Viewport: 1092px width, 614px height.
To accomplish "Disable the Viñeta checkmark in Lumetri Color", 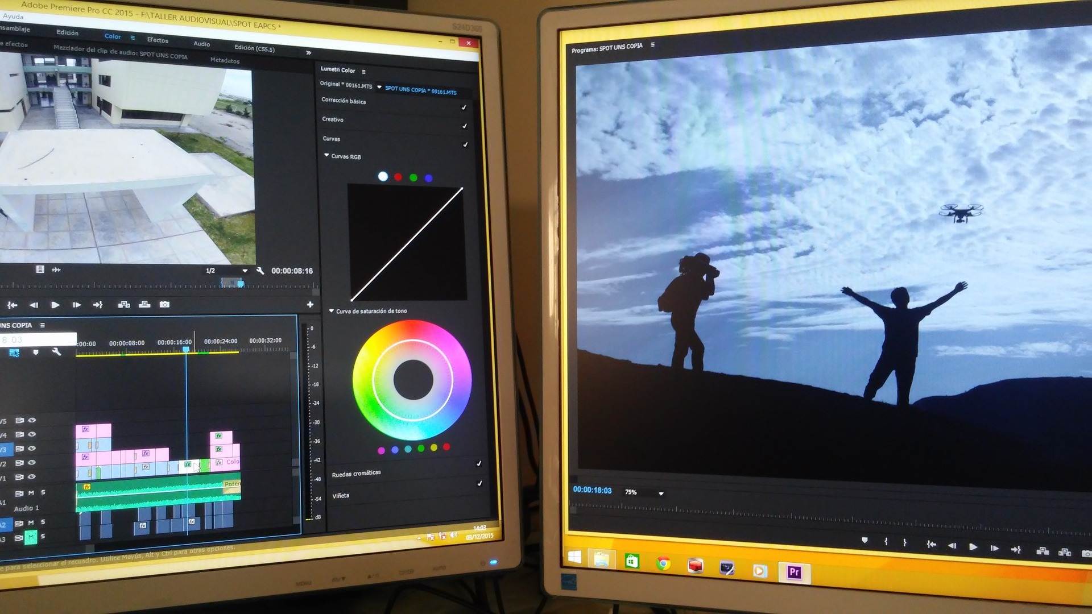I will pyautogui.click(x=479, y=484).
